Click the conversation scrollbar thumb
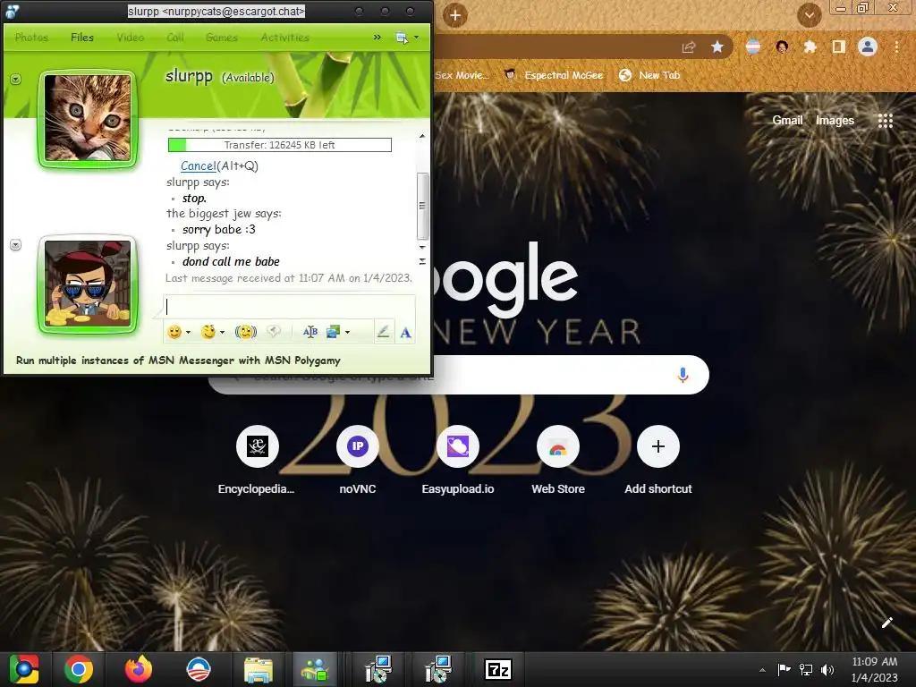The height and width of the screenshot is (687, 916). click(x=422, y=206)
